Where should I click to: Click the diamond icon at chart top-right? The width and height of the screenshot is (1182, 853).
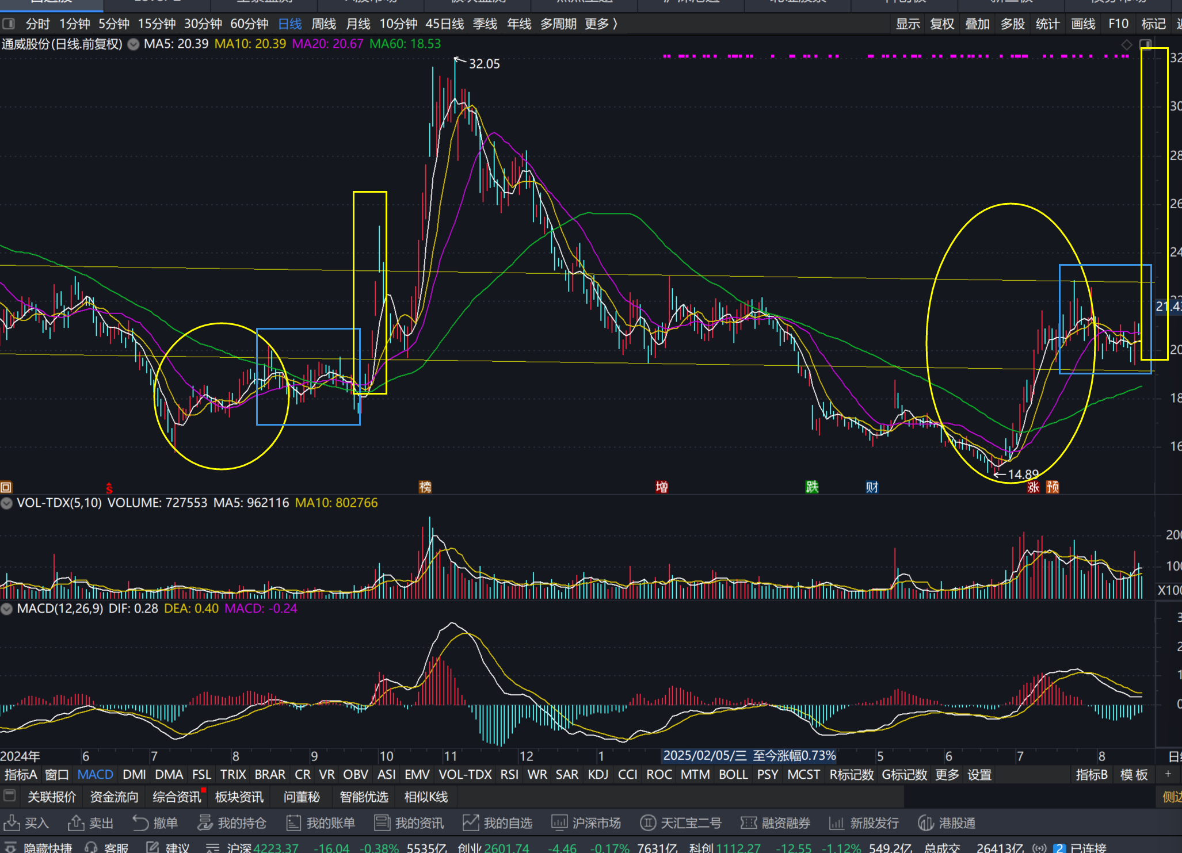click(1127, 44)
